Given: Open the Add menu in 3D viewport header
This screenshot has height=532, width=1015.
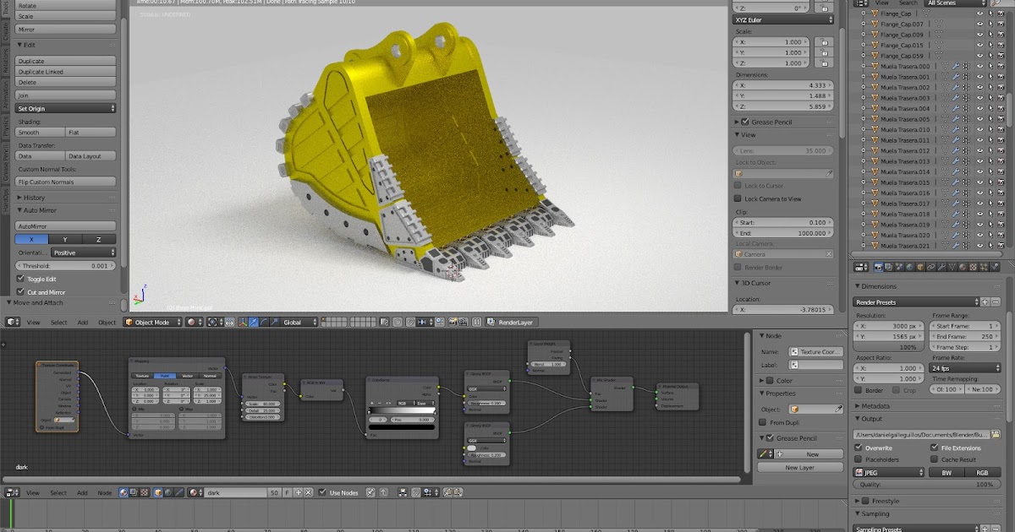Looking at the screenshot, I should pos(83,322).
